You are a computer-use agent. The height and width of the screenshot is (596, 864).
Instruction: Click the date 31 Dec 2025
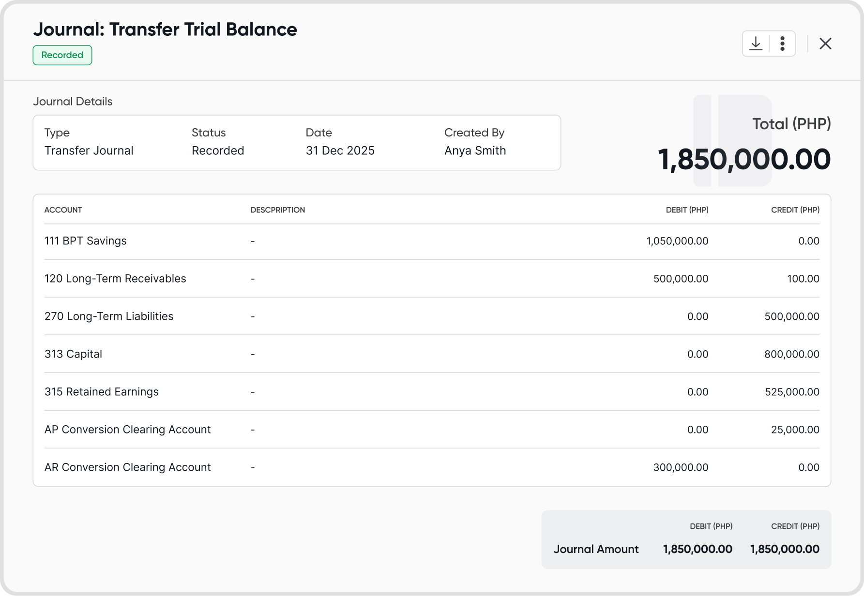click(x=340, y=151)
